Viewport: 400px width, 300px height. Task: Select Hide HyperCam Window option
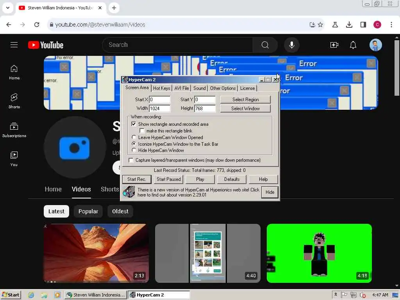click(134, 150)
